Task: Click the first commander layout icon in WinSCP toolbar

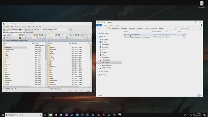Action: [x=4, y=30]
